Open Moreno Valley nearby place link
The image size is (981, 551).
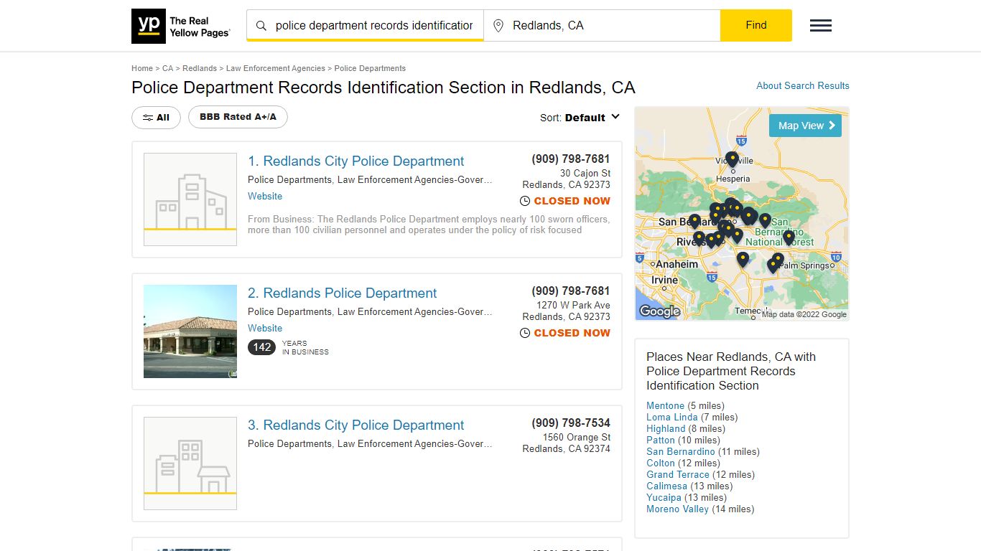click(678, 509)
